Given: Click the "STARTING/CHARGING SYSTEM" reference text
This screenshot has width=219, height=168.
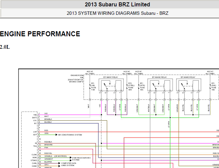Looking at the screenshot, I should tap(81, 159).
